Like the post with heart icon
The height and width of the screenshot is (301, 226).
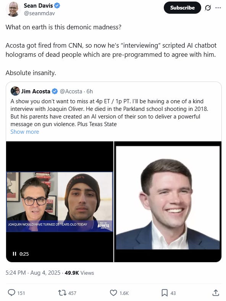pyautogui.click(x=113, y=293)
